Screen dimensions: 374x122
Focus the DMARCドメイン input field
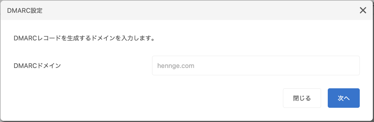tap(256, 66)
